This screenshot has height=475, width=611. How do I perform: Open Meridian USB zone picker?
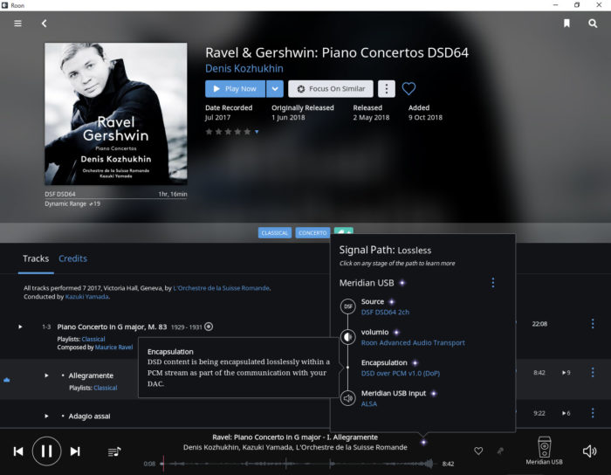544,451
